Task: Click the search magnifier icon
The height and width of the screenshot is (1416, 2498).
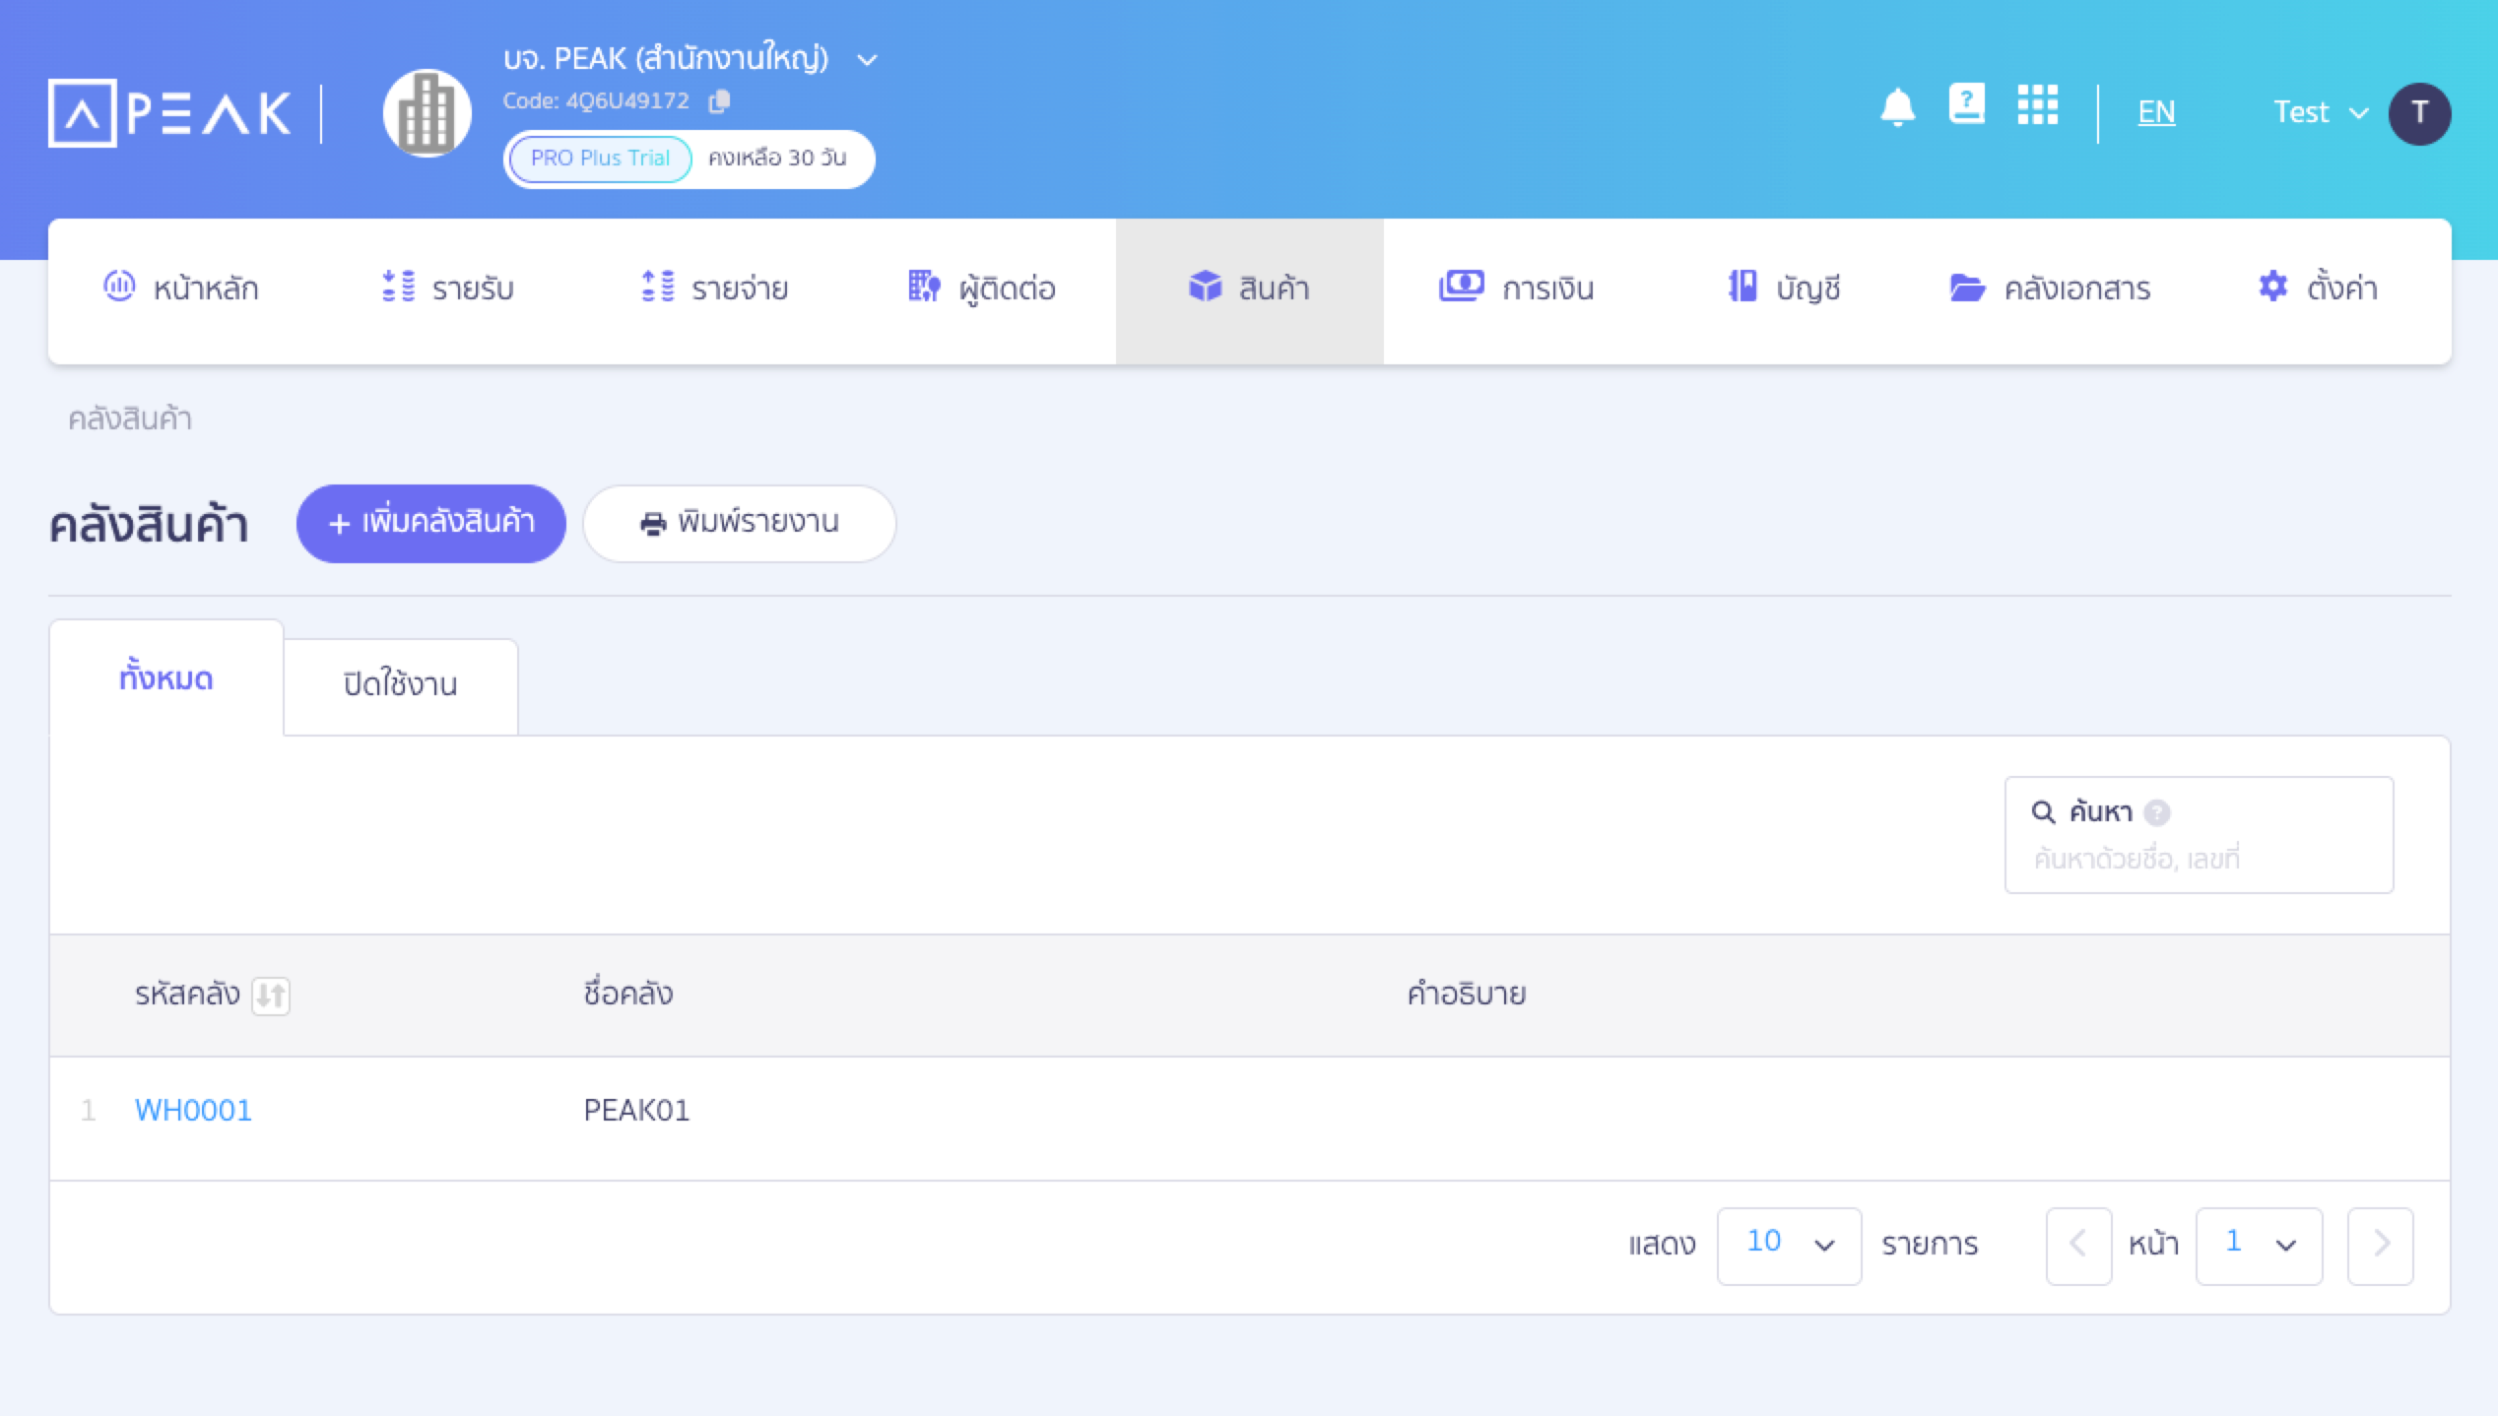Action: [2043, 812]
